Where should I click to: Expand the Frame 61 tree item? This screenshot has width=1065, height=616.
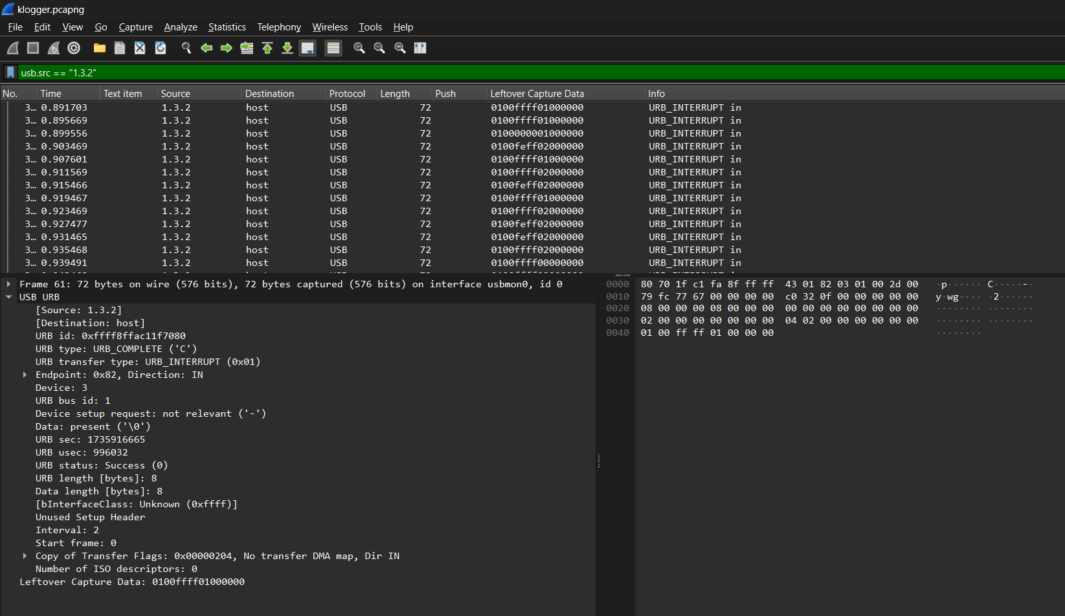pos(9,284)
